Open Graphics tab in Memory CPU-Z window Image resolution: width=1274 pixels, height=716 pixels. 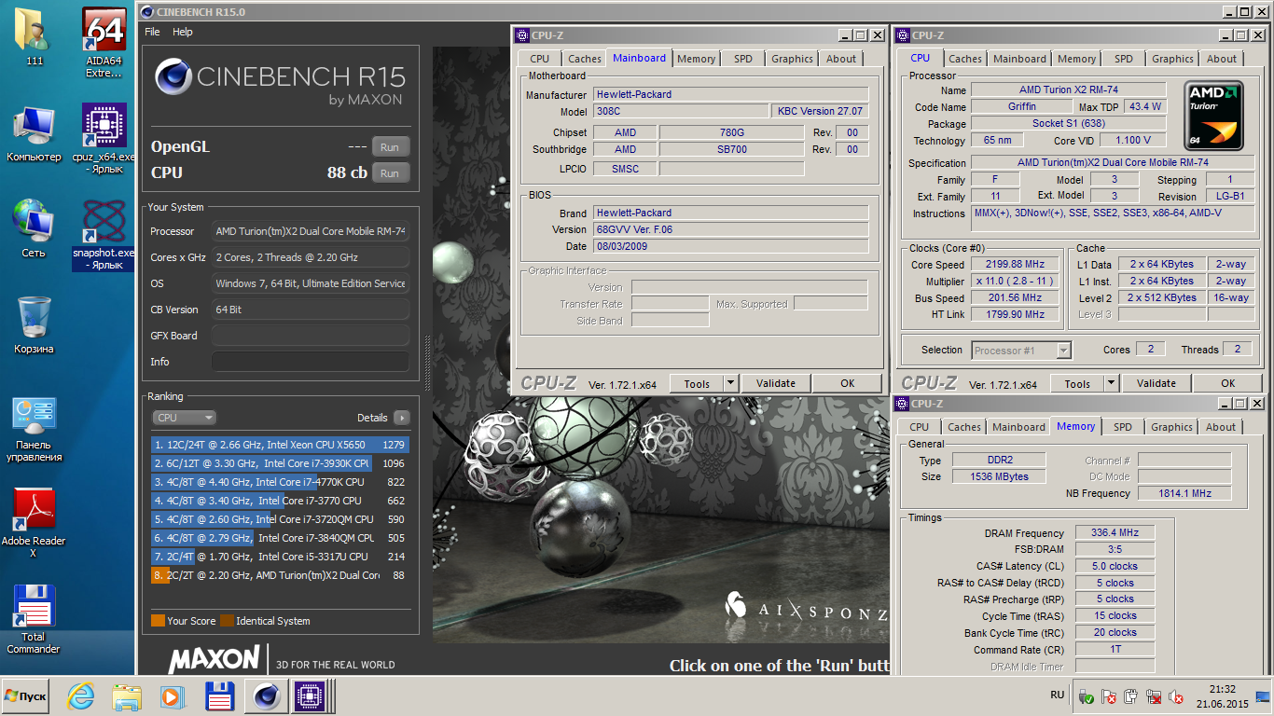click(1171, 427)
